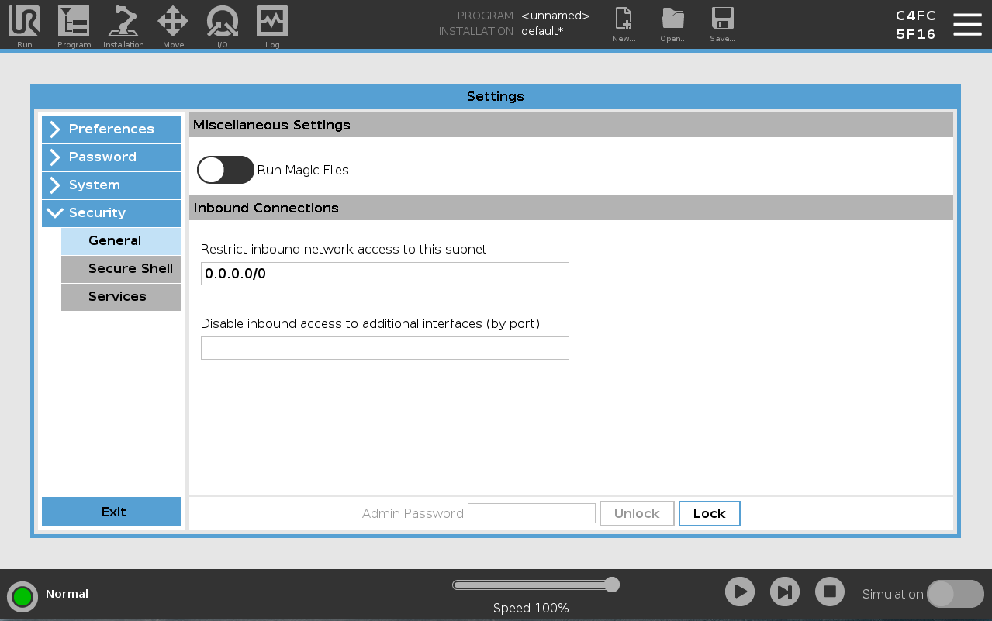
Task: Expand the Preferences section
Action: [x=111, y=129]
